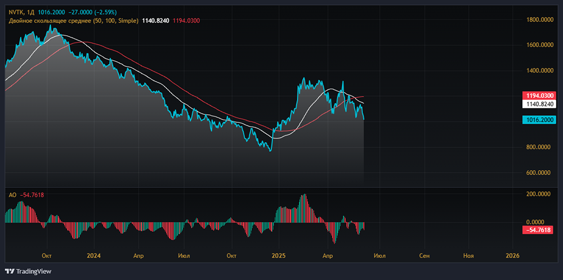
Task: Click the red 1194.0300 value in legend
Action: click(187, 21)
